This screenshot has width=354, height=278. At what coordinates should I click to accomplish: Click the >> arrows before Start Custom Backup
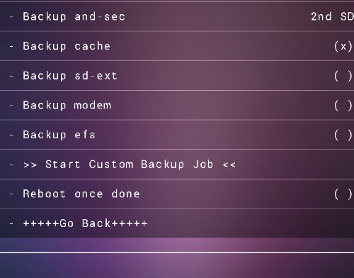coord(30,165)
